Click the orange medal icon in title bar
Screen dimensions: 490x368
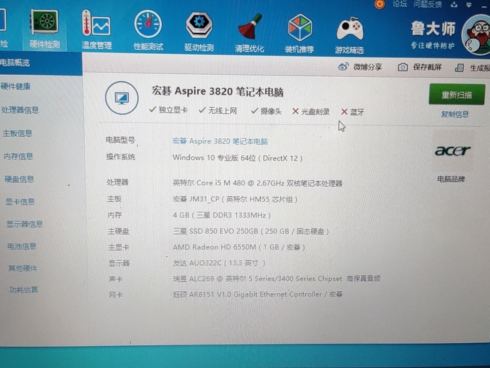(x=380, y=4)
